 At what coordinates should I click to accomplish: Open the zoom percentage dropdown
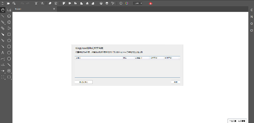point(138,3)
